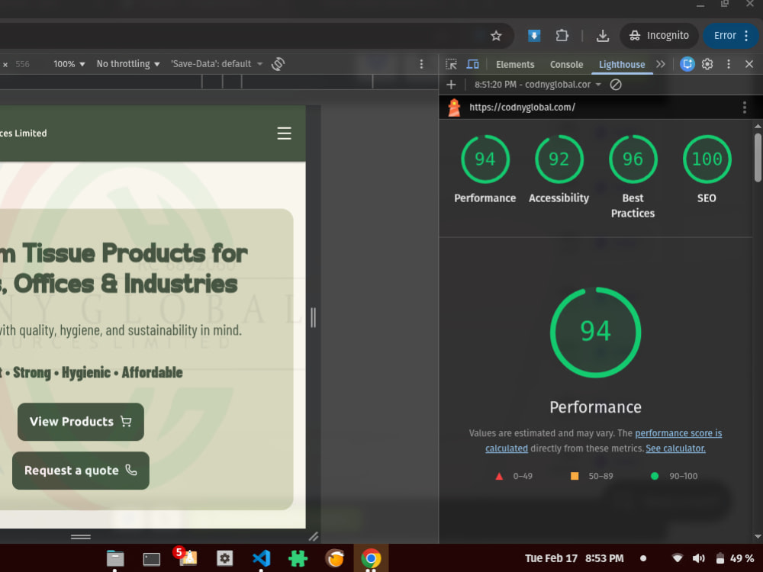Open the report selector 8:51:20 PM dropdown
This screenshot has width=763, height=572.
538,85
